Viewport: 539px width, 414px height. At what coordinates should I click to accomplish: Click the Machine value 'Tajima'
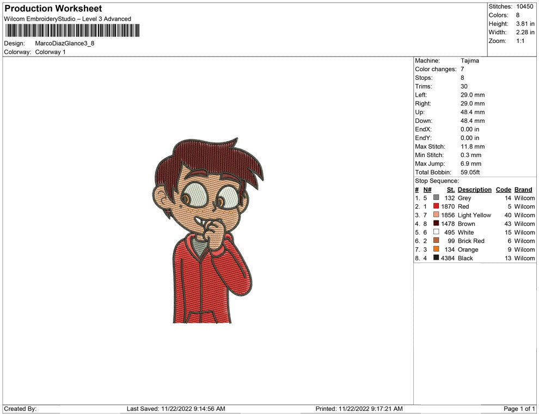(469, 60)
